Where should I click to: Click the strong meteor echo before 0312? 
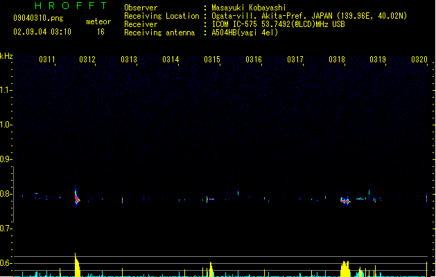point(77,197)
